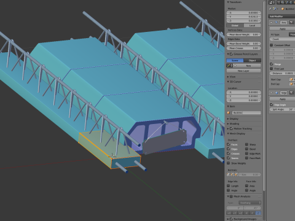
Task: Click the normals Size slider
Action: point(250,174)
